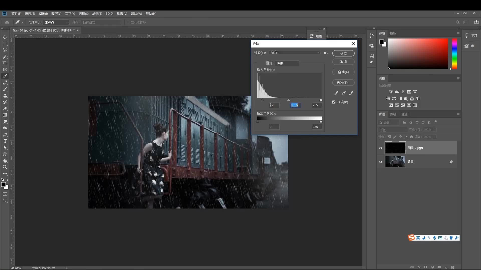The height and width of the screenshot is (270, 481).
Task: Pick the black point eyedropper in Levels
Action: 336,93
